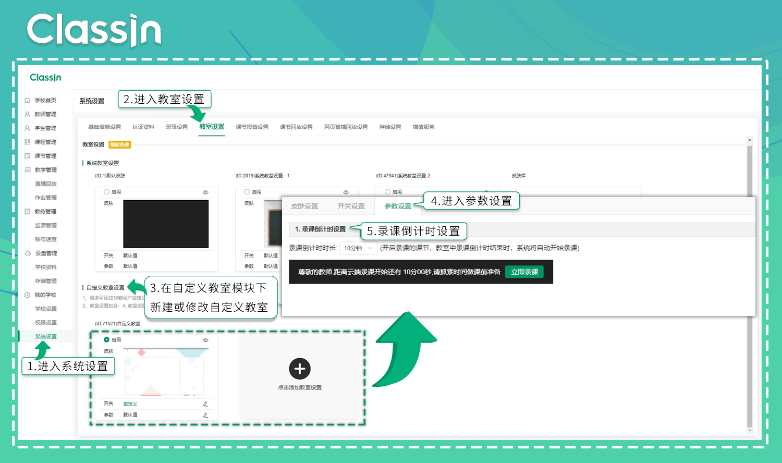Select 启用 radio on (ID:2019)系统教室设置 - 1

click(x=247, y=192)
